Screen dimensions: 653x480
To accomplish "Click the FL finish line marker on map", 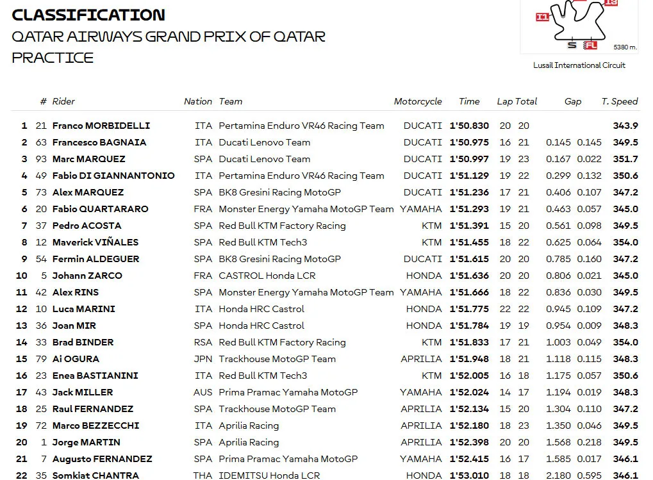I will click(590, 45).
